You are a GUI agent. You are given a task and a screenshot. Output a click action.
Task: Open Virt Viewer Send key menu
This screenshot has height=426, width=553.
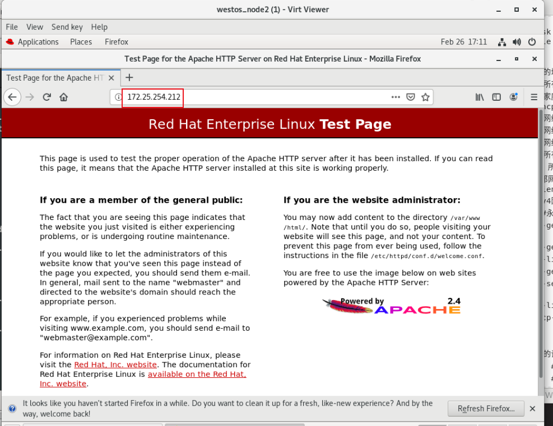pyautogui.click(x=67, y=27)
